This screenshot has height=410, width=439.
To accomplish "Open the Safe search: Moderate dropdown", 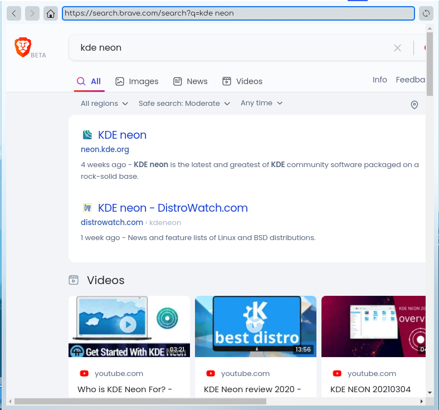I will tap(184, 104).
